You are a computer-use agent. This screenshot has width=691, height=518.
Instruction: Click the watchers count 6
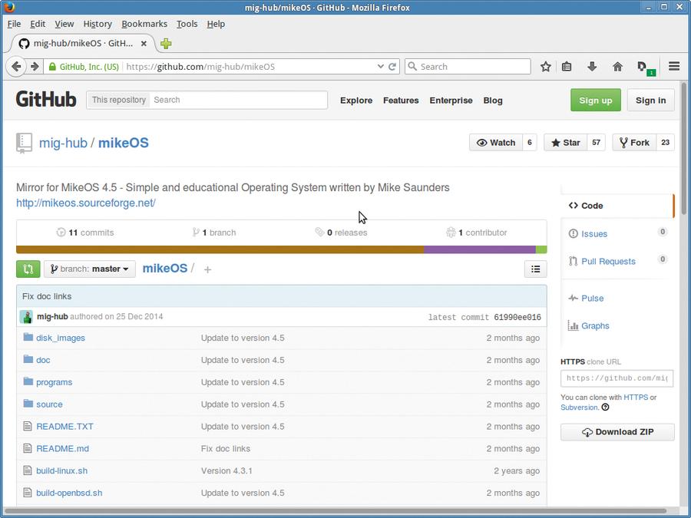click(x=530, y=143)
